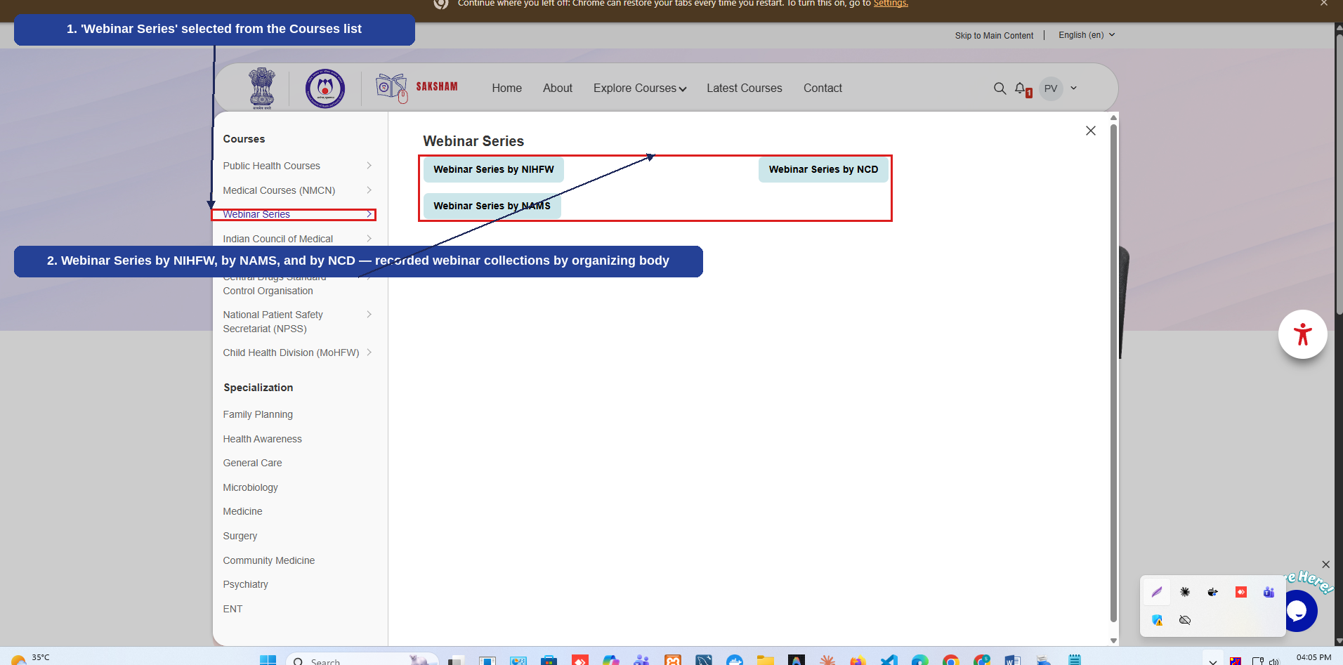Select the Family Planning specialization
The image size is (1343, 665).
(258, 415)
